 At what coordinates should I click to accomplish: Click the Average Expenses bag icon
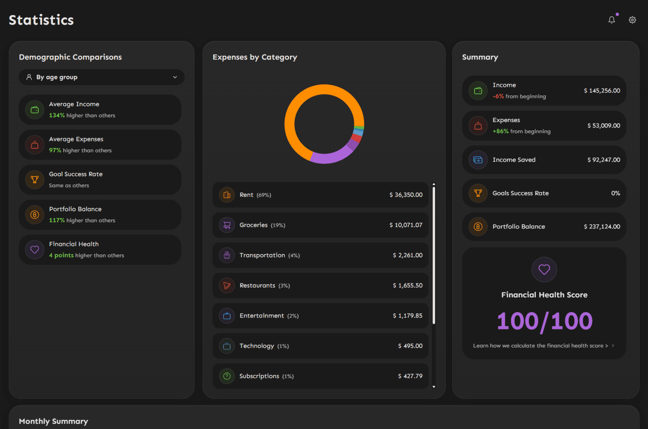pyautogui.click(x=35, y=145)
